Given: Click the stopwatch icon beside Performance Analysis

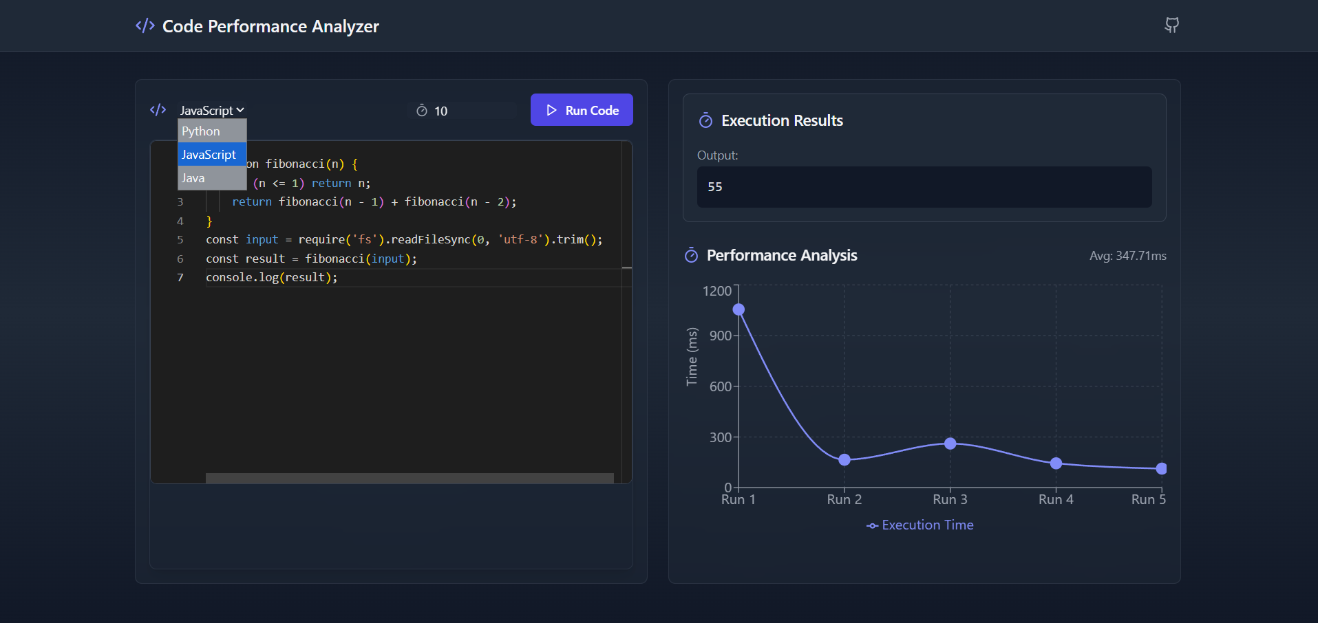Looking at the screenshot, I should (x=691, y=255).
